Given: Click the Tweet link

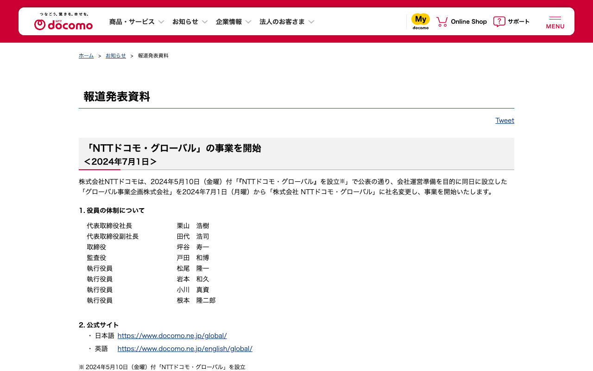Looking at the screenshot, I should 505,121.
